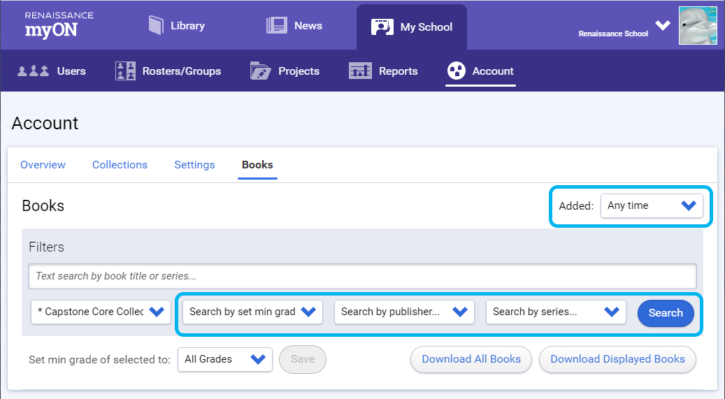
Task: Switch to the Overview tab
Action: click(x=43, y=165)
